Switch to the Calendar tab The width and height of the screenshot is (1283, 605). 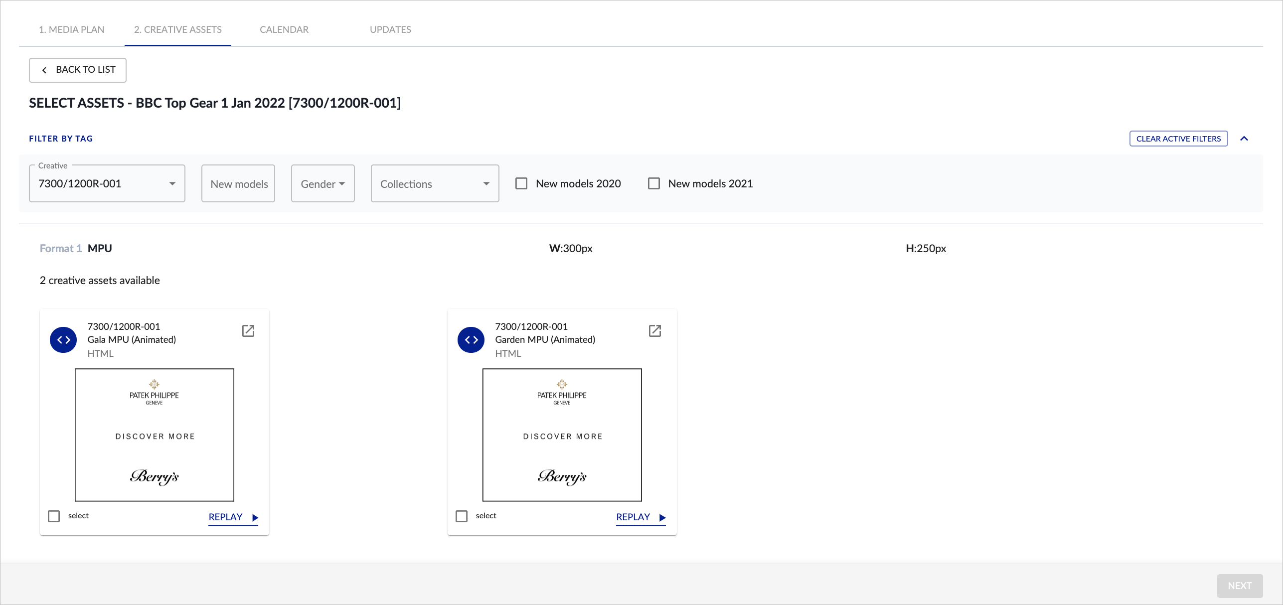click(284, 29)
